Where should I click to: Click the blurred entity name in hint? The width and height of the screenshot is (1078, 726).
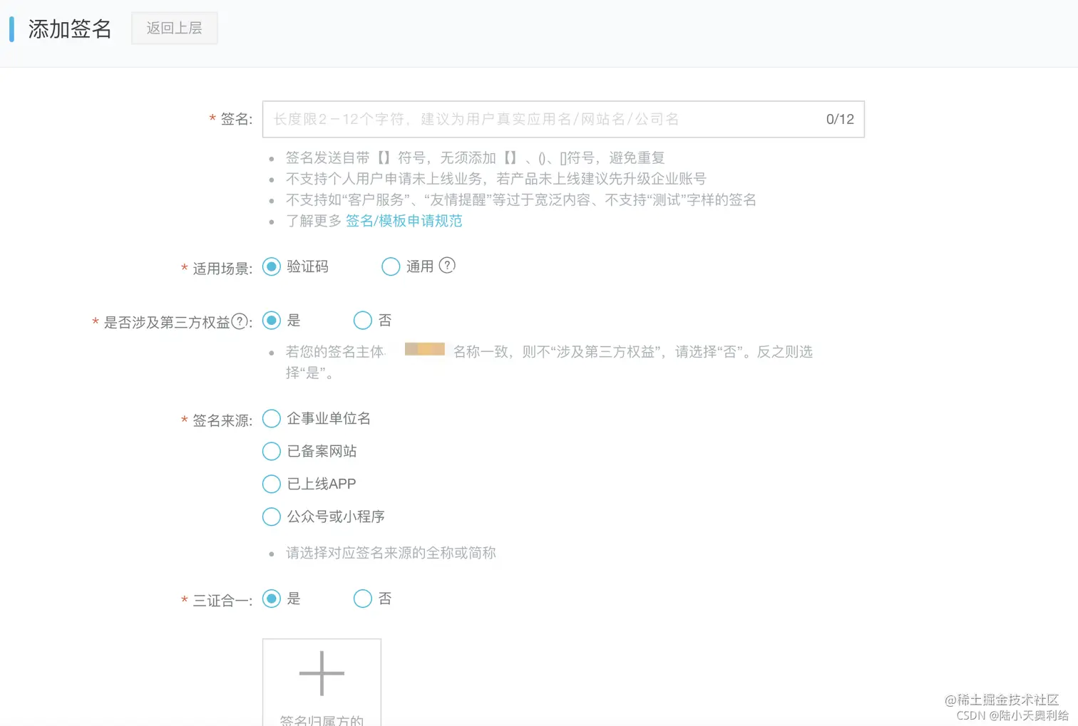click(x=424, y=350)
